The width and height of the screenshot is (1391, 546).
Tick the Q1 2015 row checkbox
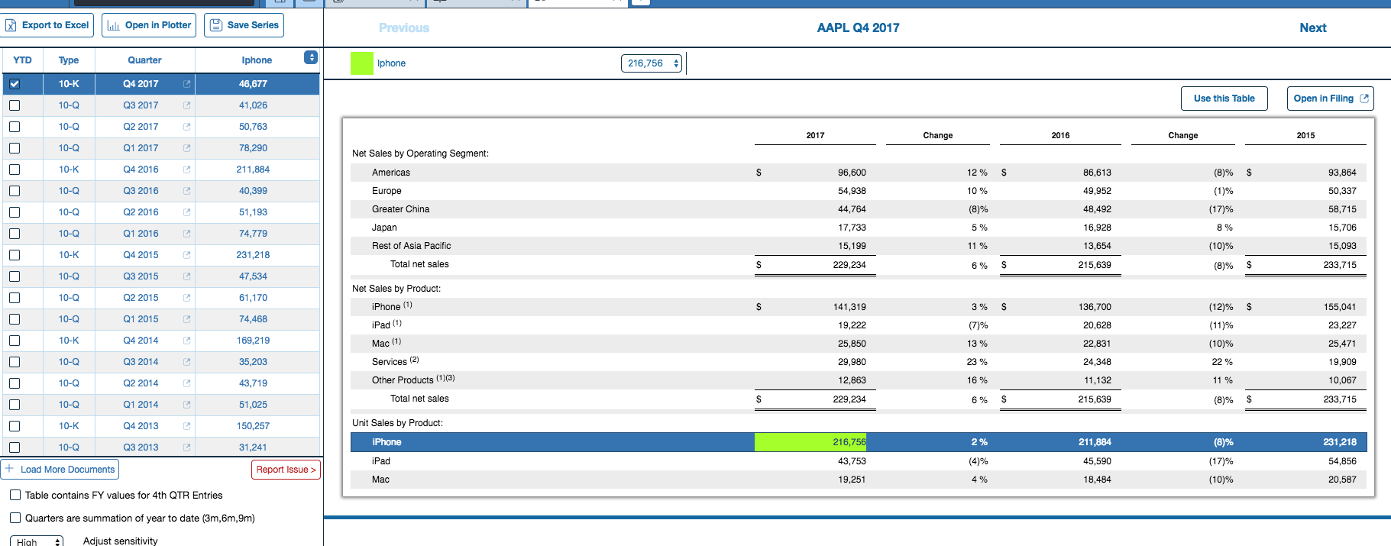click(15, 319)
